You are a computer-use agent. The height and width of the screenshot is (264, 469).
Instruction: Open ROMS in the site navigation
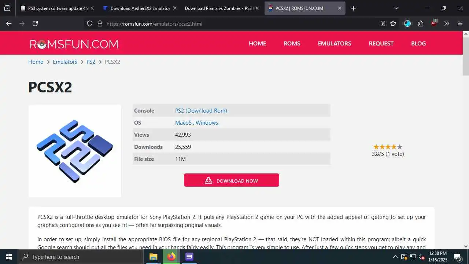click(292, 43)
